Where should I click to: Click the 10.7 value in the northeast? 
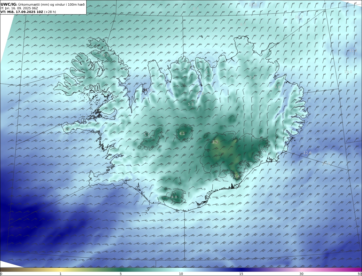299,17
